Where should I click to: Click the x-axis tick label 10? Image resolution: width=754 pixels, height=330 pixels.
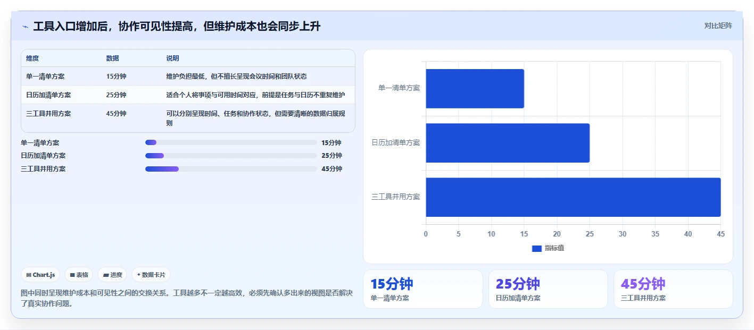coord(491,234)
